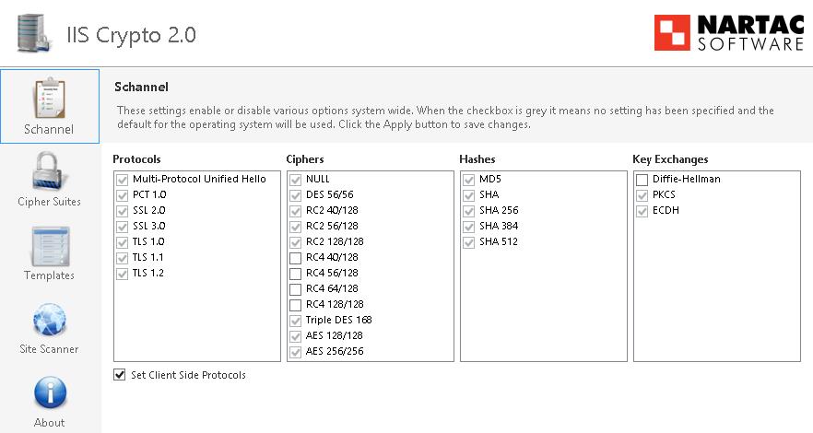Open the Templates icon in sidebar
The width and height of the screenshot is (813, 433).
coord(49,245)
